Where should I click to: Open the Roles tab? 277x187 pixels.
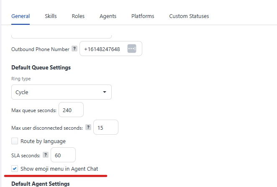pos(78,16)
